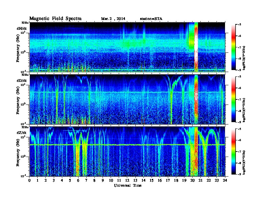Click hour 18 on the Universal Time axis
The width and height of the screenshot is (268, 207).
176,181
